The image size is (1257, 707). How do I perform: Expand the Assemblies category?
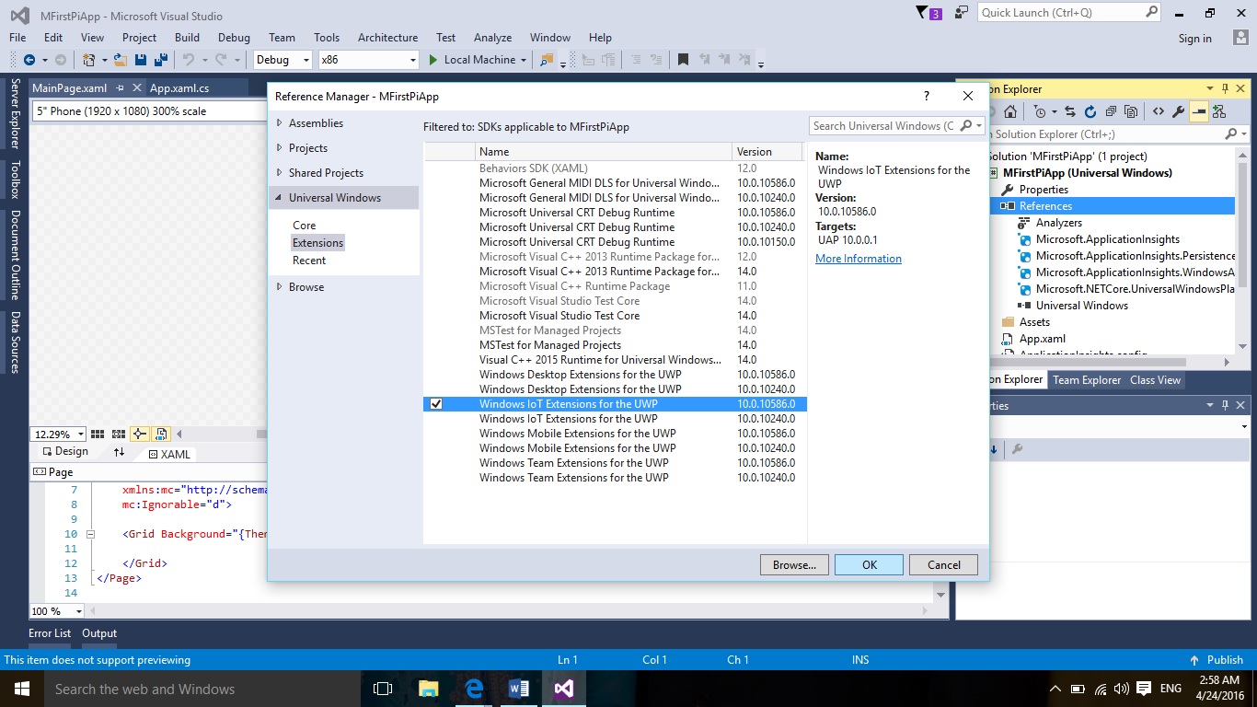pyautogui.click(x=280, y=123)
